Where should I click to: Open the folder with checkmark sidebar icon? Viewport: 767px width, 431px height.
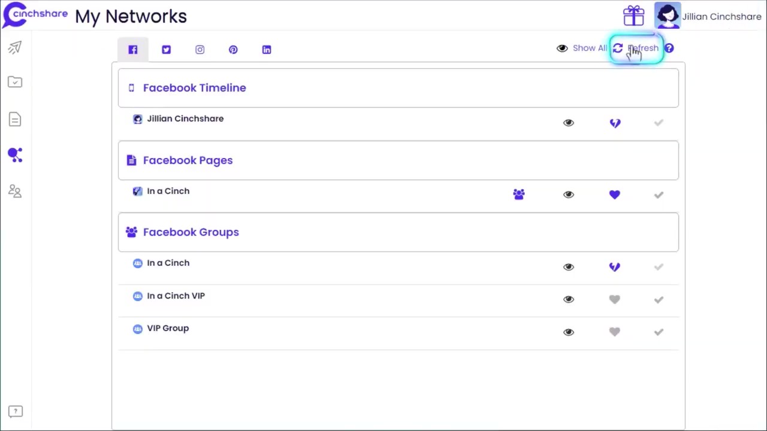point(15,82)
